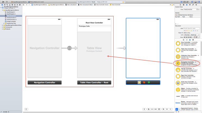This screenshot has height=113, width=202.
Task: Select ViewController.h in the navigator
Action: pos(11,18)
